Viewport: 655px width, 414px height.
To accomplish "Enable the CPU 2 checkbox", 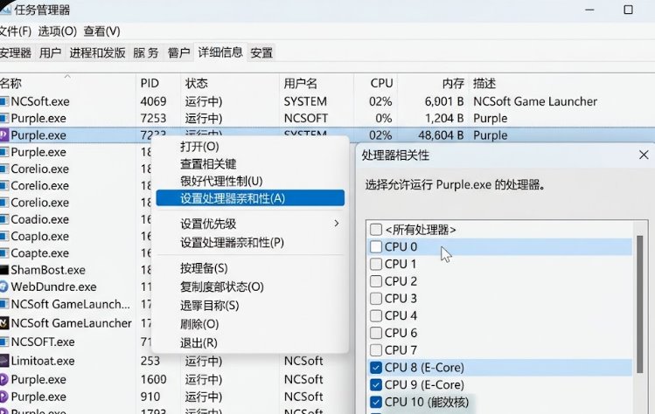I will tap(376, 281).
